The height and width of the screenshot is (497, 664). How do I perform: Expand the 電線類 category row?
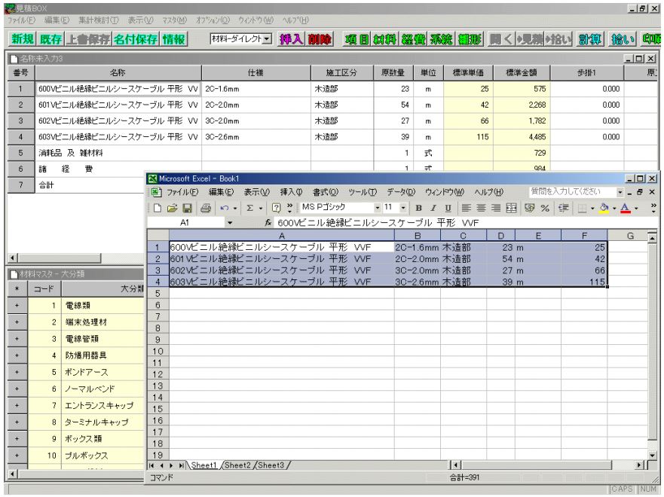click(14, 306)
